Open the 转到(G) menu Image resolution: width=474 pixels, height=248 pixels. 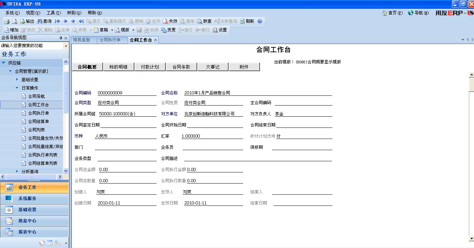pyautogui.click(x=74, y=13)
